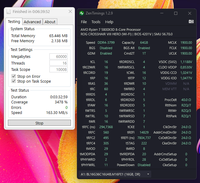This screenshot has height=183, width=200.
Task: Click the tRAS 36 value
Action: tap(106, 84)
